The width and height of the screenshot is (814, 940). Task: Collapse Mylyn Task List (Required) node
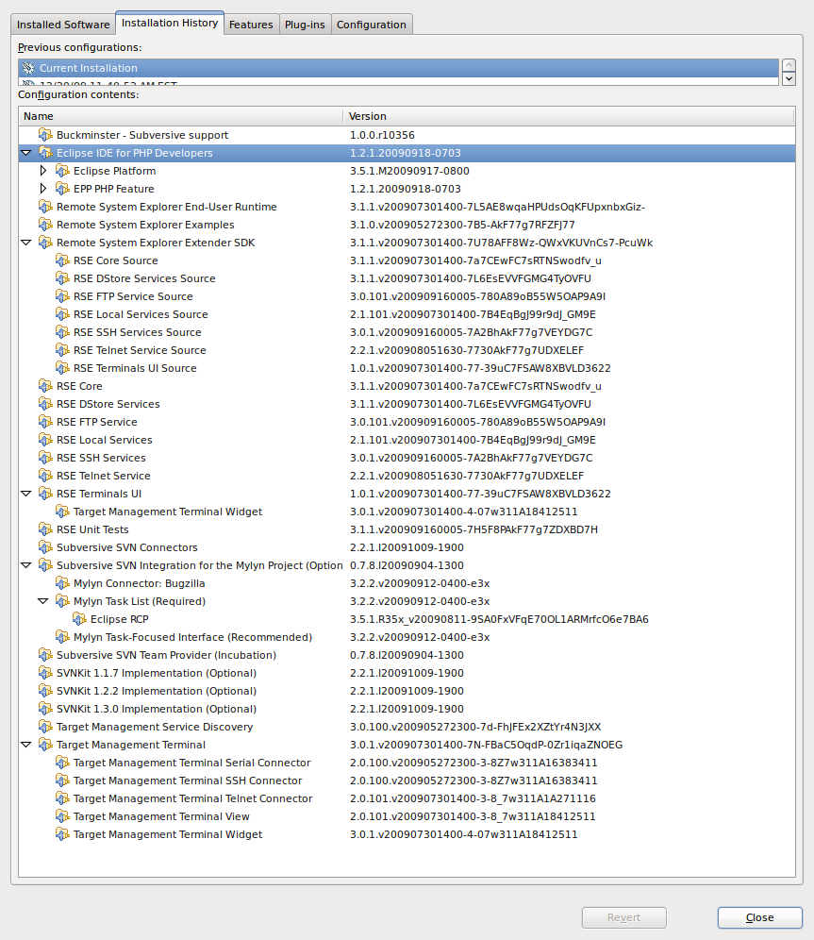coord(43,601)
